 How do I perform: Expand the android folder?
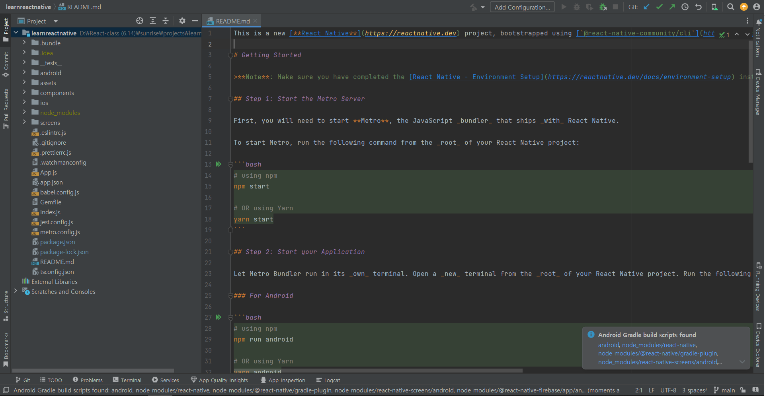point(24,72)
